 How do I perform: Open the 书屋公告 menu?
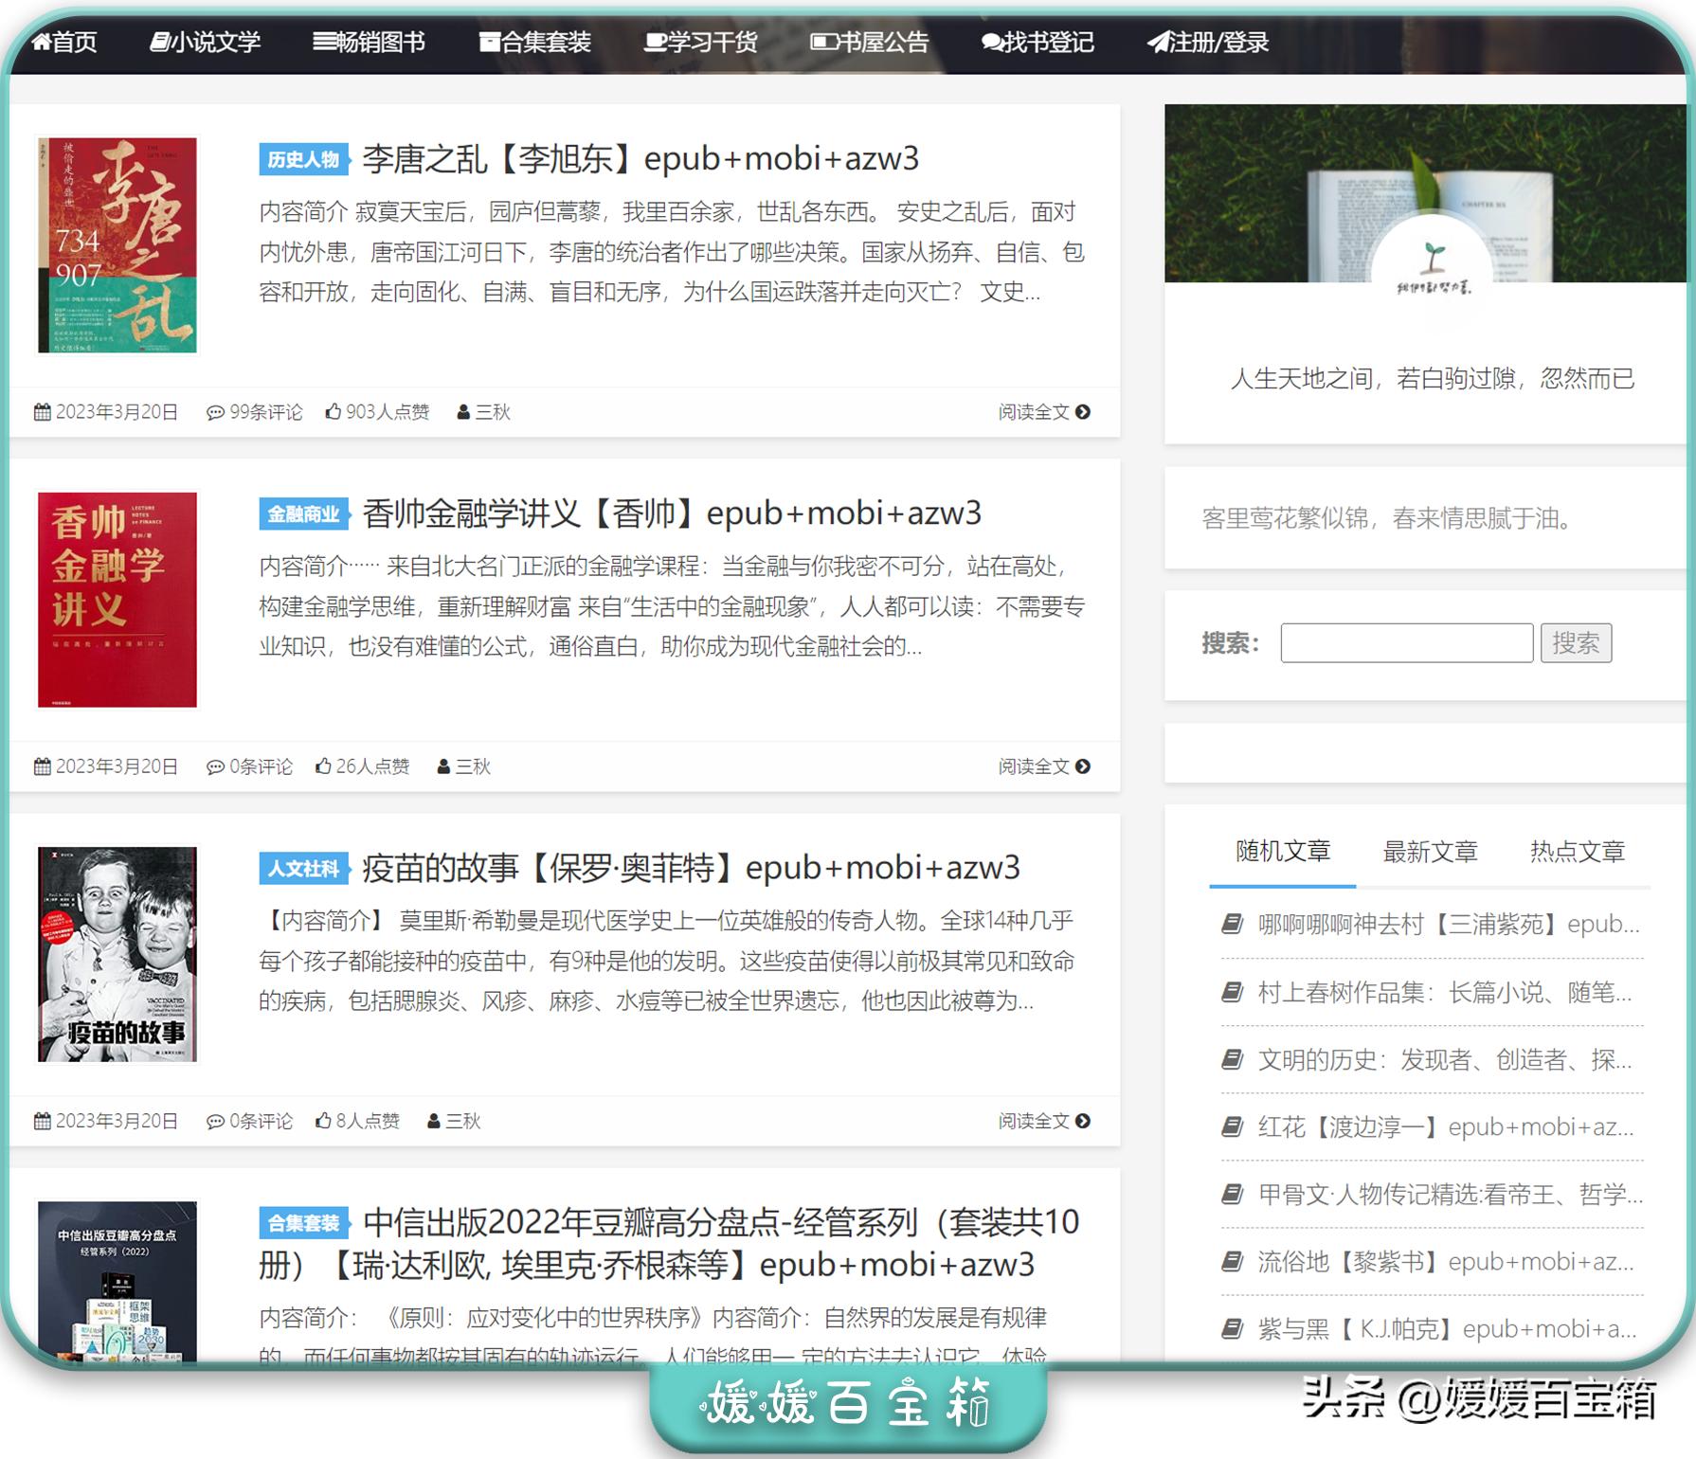click(871, 42)
